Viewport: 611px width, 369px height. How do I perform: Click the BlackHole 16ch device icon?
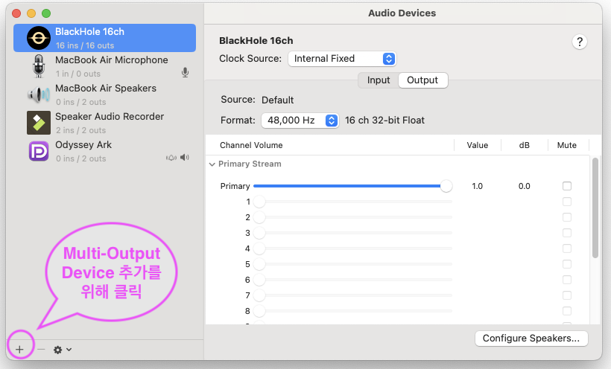click(39, 38)
